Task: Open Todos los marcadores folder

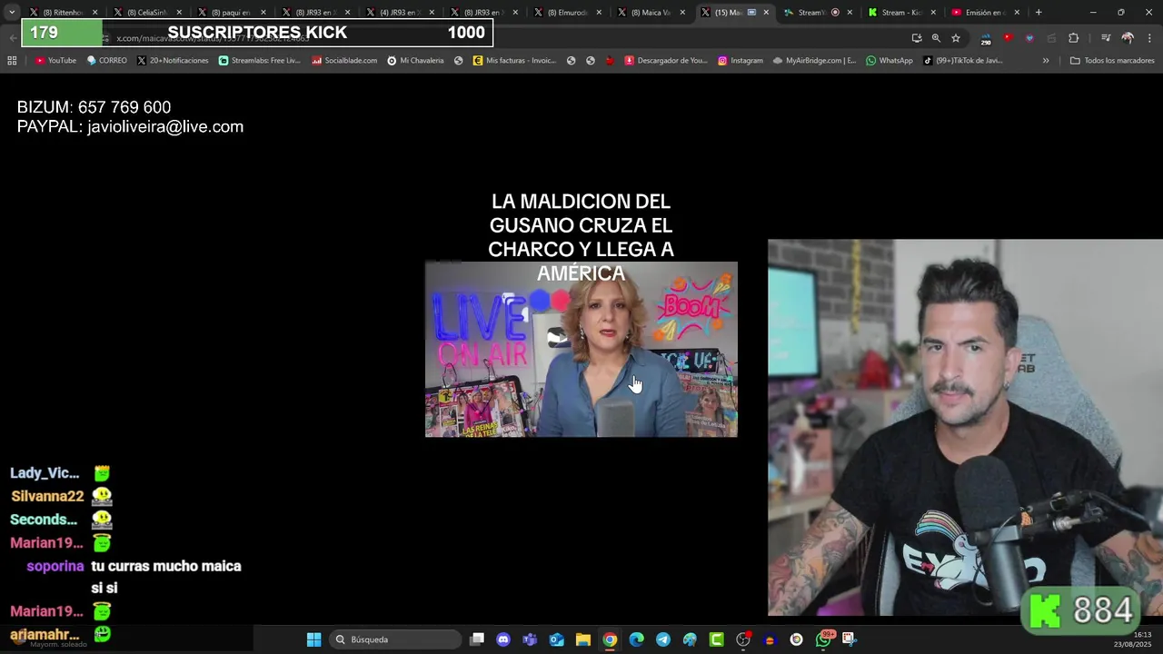Action: pyautogui.click(x=1112, y=61)
